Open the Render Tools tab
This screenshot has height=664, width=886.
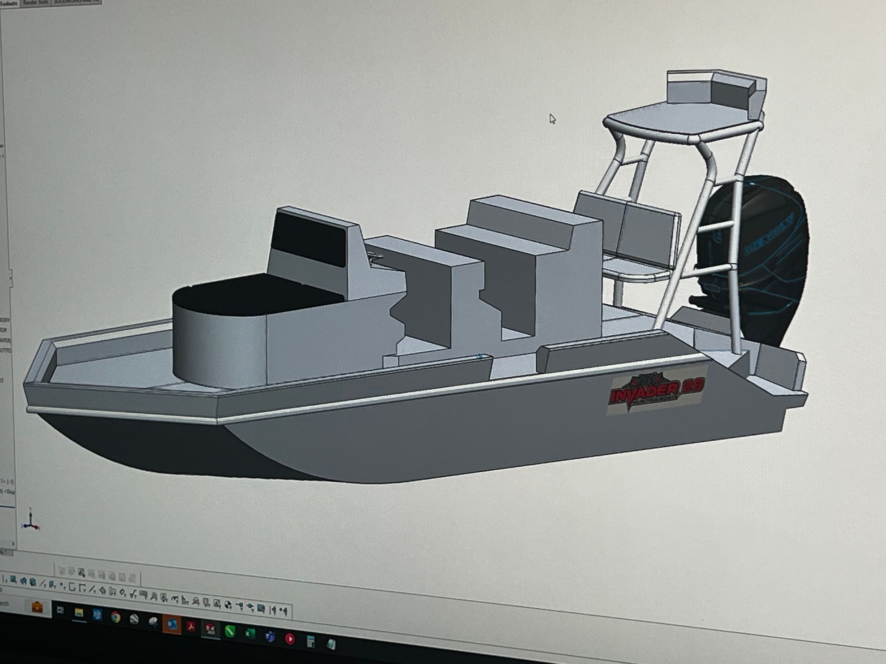[39, 3]
